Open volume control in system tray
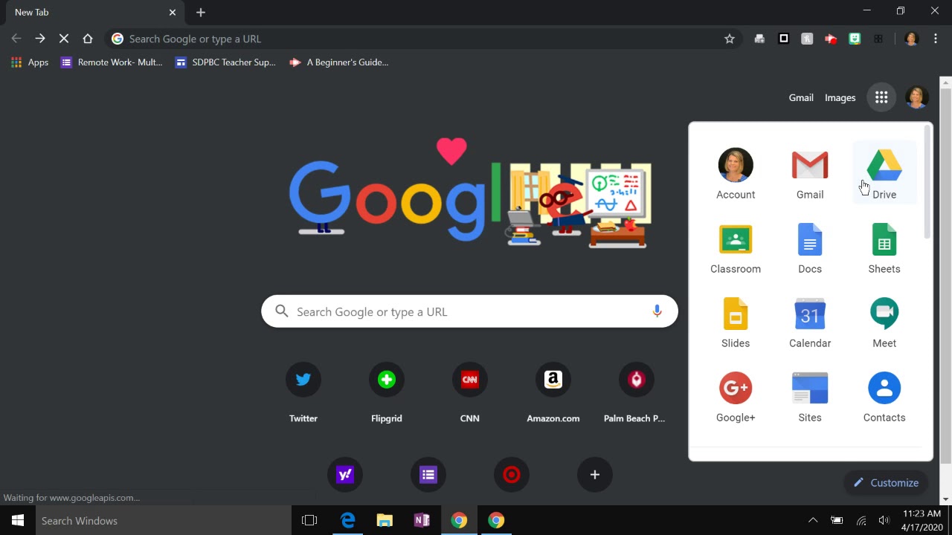Screen dimensions: 952x535 pyautogui.click(x=884, y=520)
